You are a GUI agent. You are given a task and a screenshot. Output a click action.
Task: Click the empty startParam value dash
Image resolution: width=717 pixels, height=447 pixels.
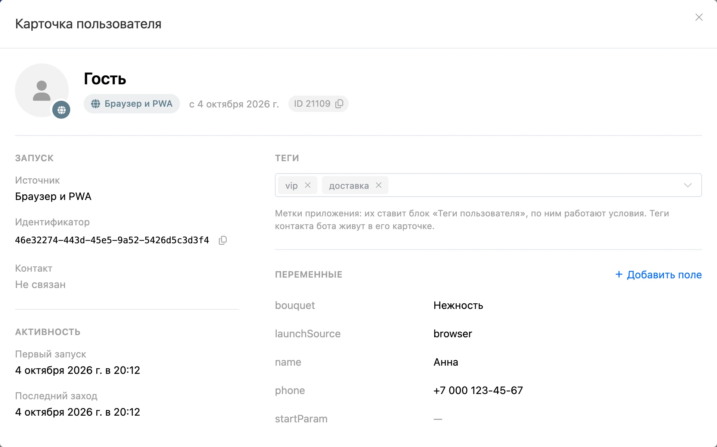pyautogui.click(x=438, y=419)
